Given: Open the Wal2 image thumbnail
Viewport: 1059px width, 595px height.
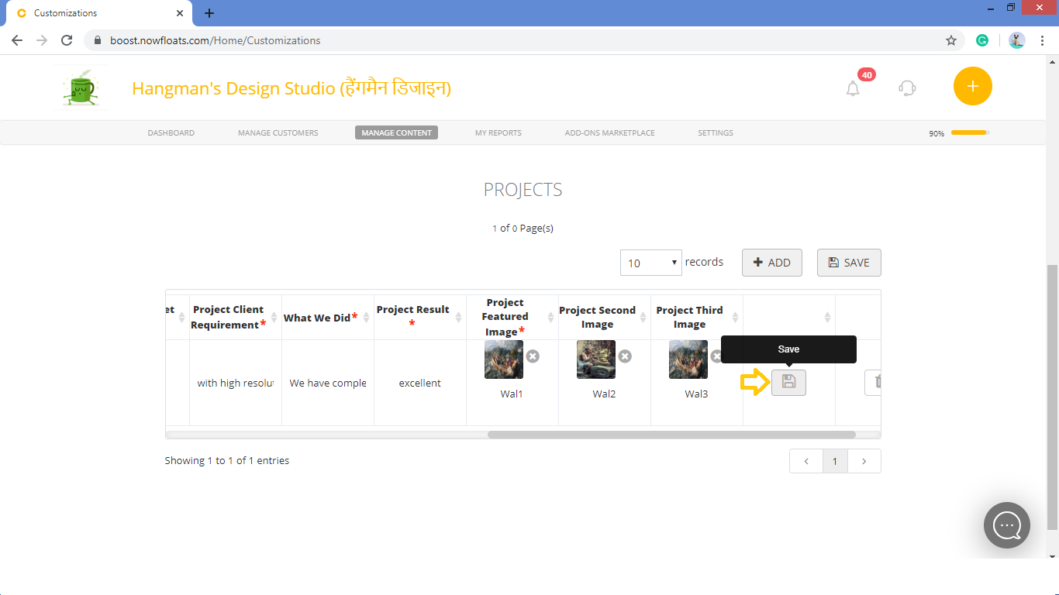Looking at the screenshot, I should 596,359.
